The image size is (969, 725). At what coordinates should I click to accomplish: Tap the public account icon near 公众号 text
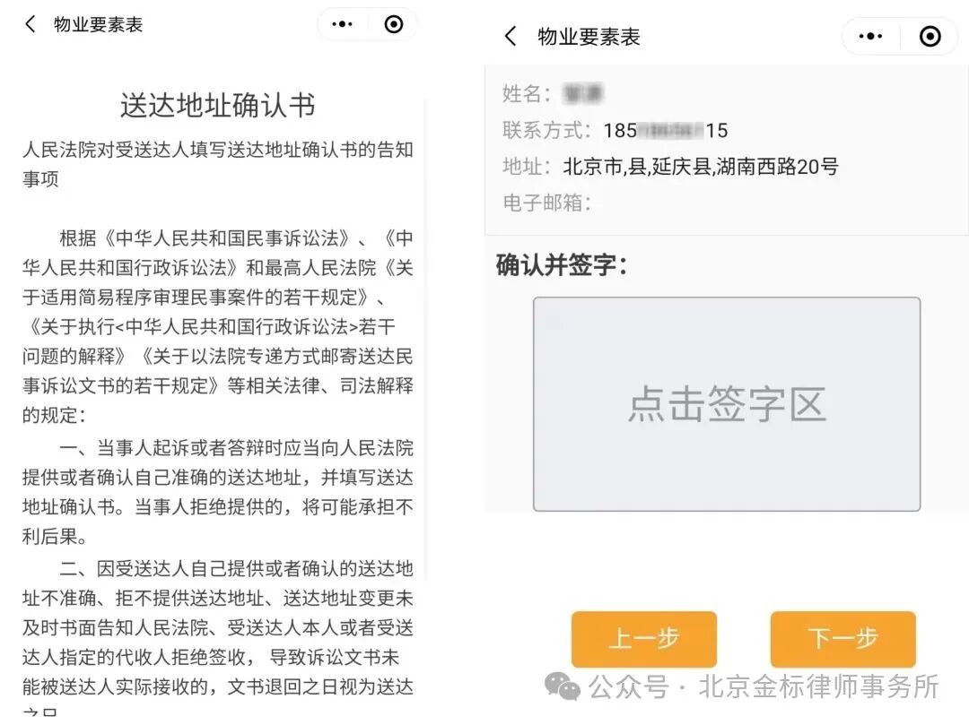click(561, 687)
